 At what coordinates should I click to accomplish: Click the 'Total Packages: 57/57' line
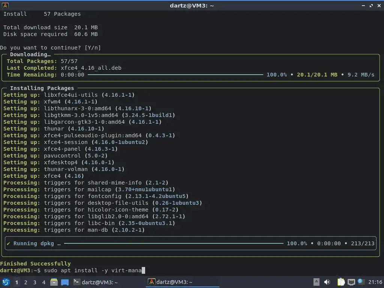click(x=42, y=61)
